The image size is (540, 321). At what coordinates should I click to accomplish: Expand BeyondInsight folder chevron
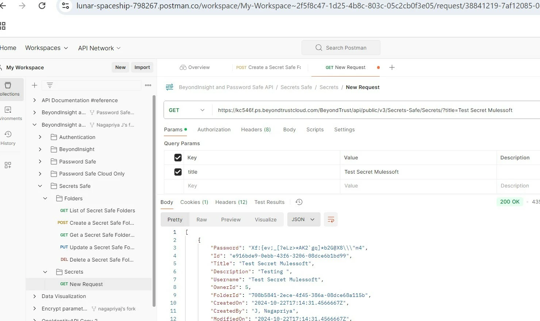pyautogui.click(x=40, y=149)
